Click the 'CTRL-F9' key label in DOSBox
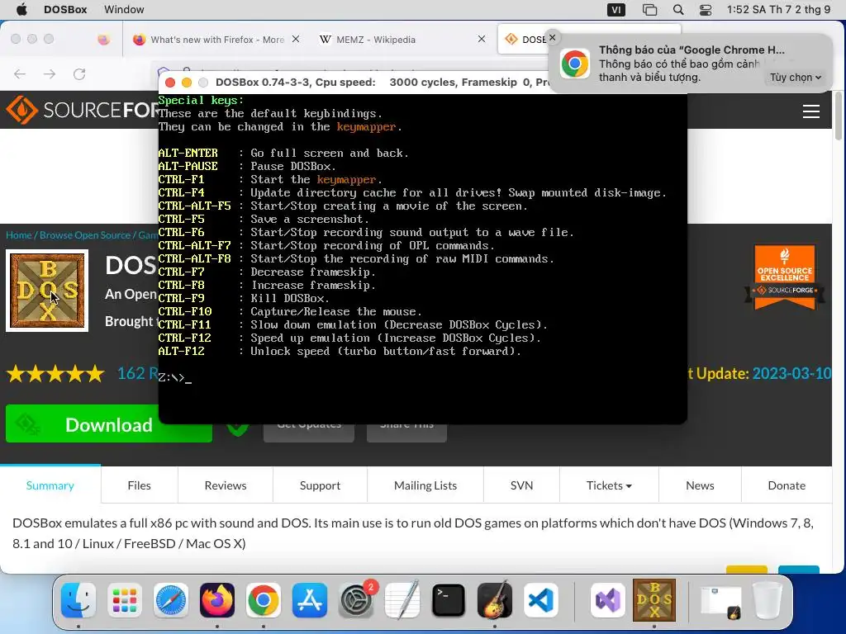 tap(181, 298)
